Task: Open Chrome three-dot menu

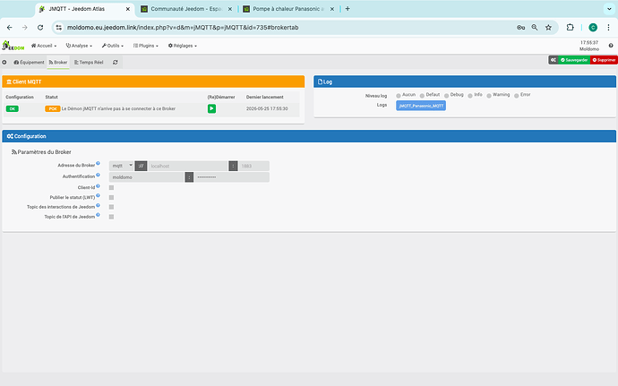Action: coord(608,28)
